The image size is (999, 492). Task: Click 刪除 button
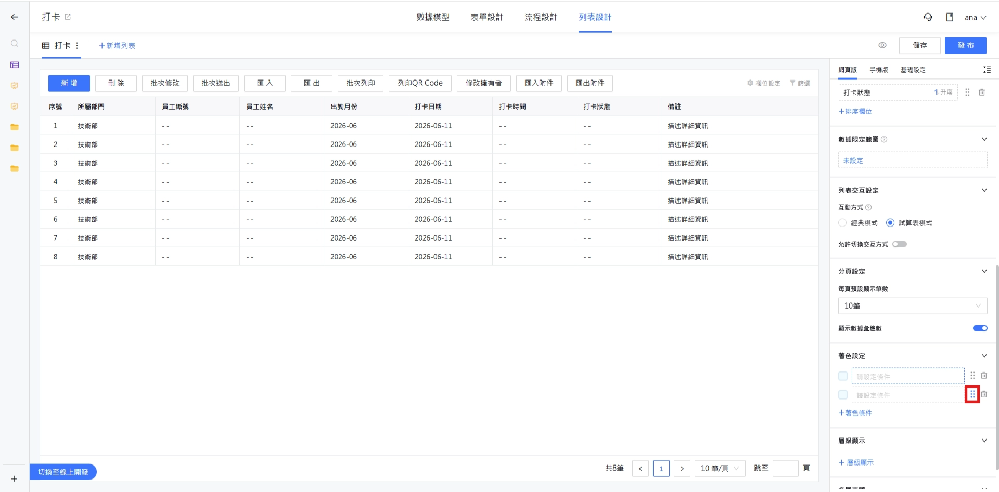tap(116, 83)
